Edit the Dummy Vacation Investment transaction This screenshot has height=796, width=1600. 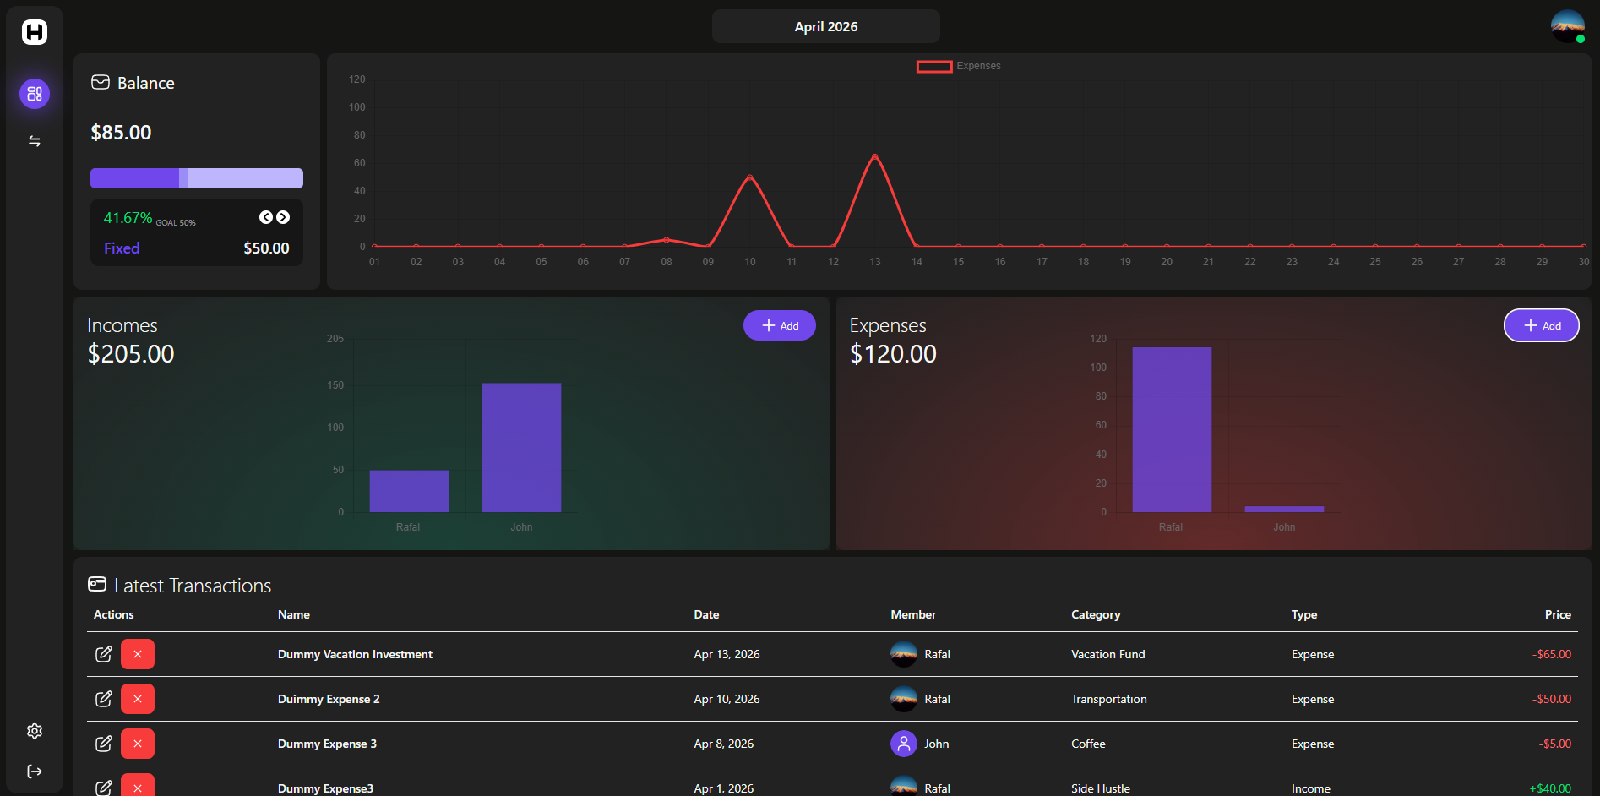pyautogui.click(x=104, y=654)
